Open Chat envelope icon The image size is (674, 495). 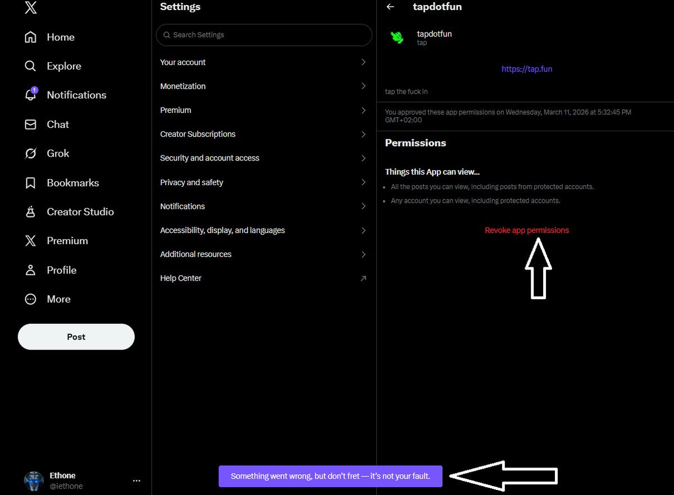[x=31, y=125]
